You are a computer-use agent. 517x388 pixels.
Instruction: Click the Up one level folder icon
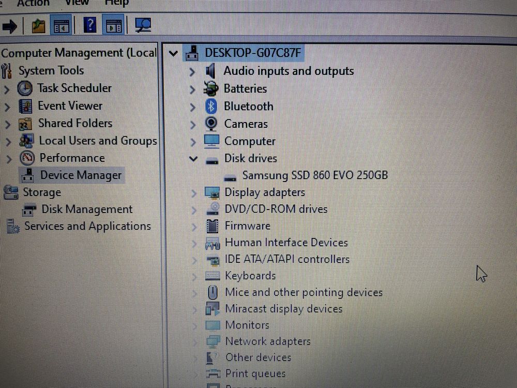[x=38, y=26]
